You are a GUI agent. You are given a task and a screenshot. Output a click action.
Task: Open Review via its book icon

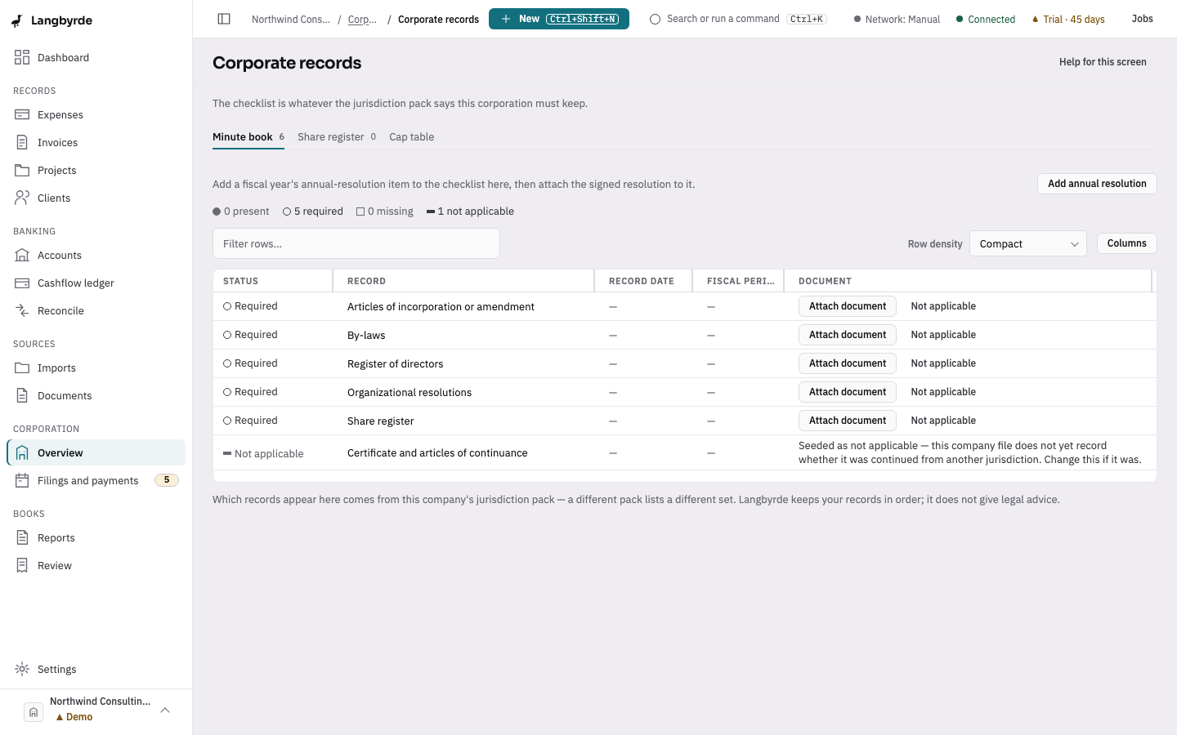pyautogui.click(x=22, y=565)
